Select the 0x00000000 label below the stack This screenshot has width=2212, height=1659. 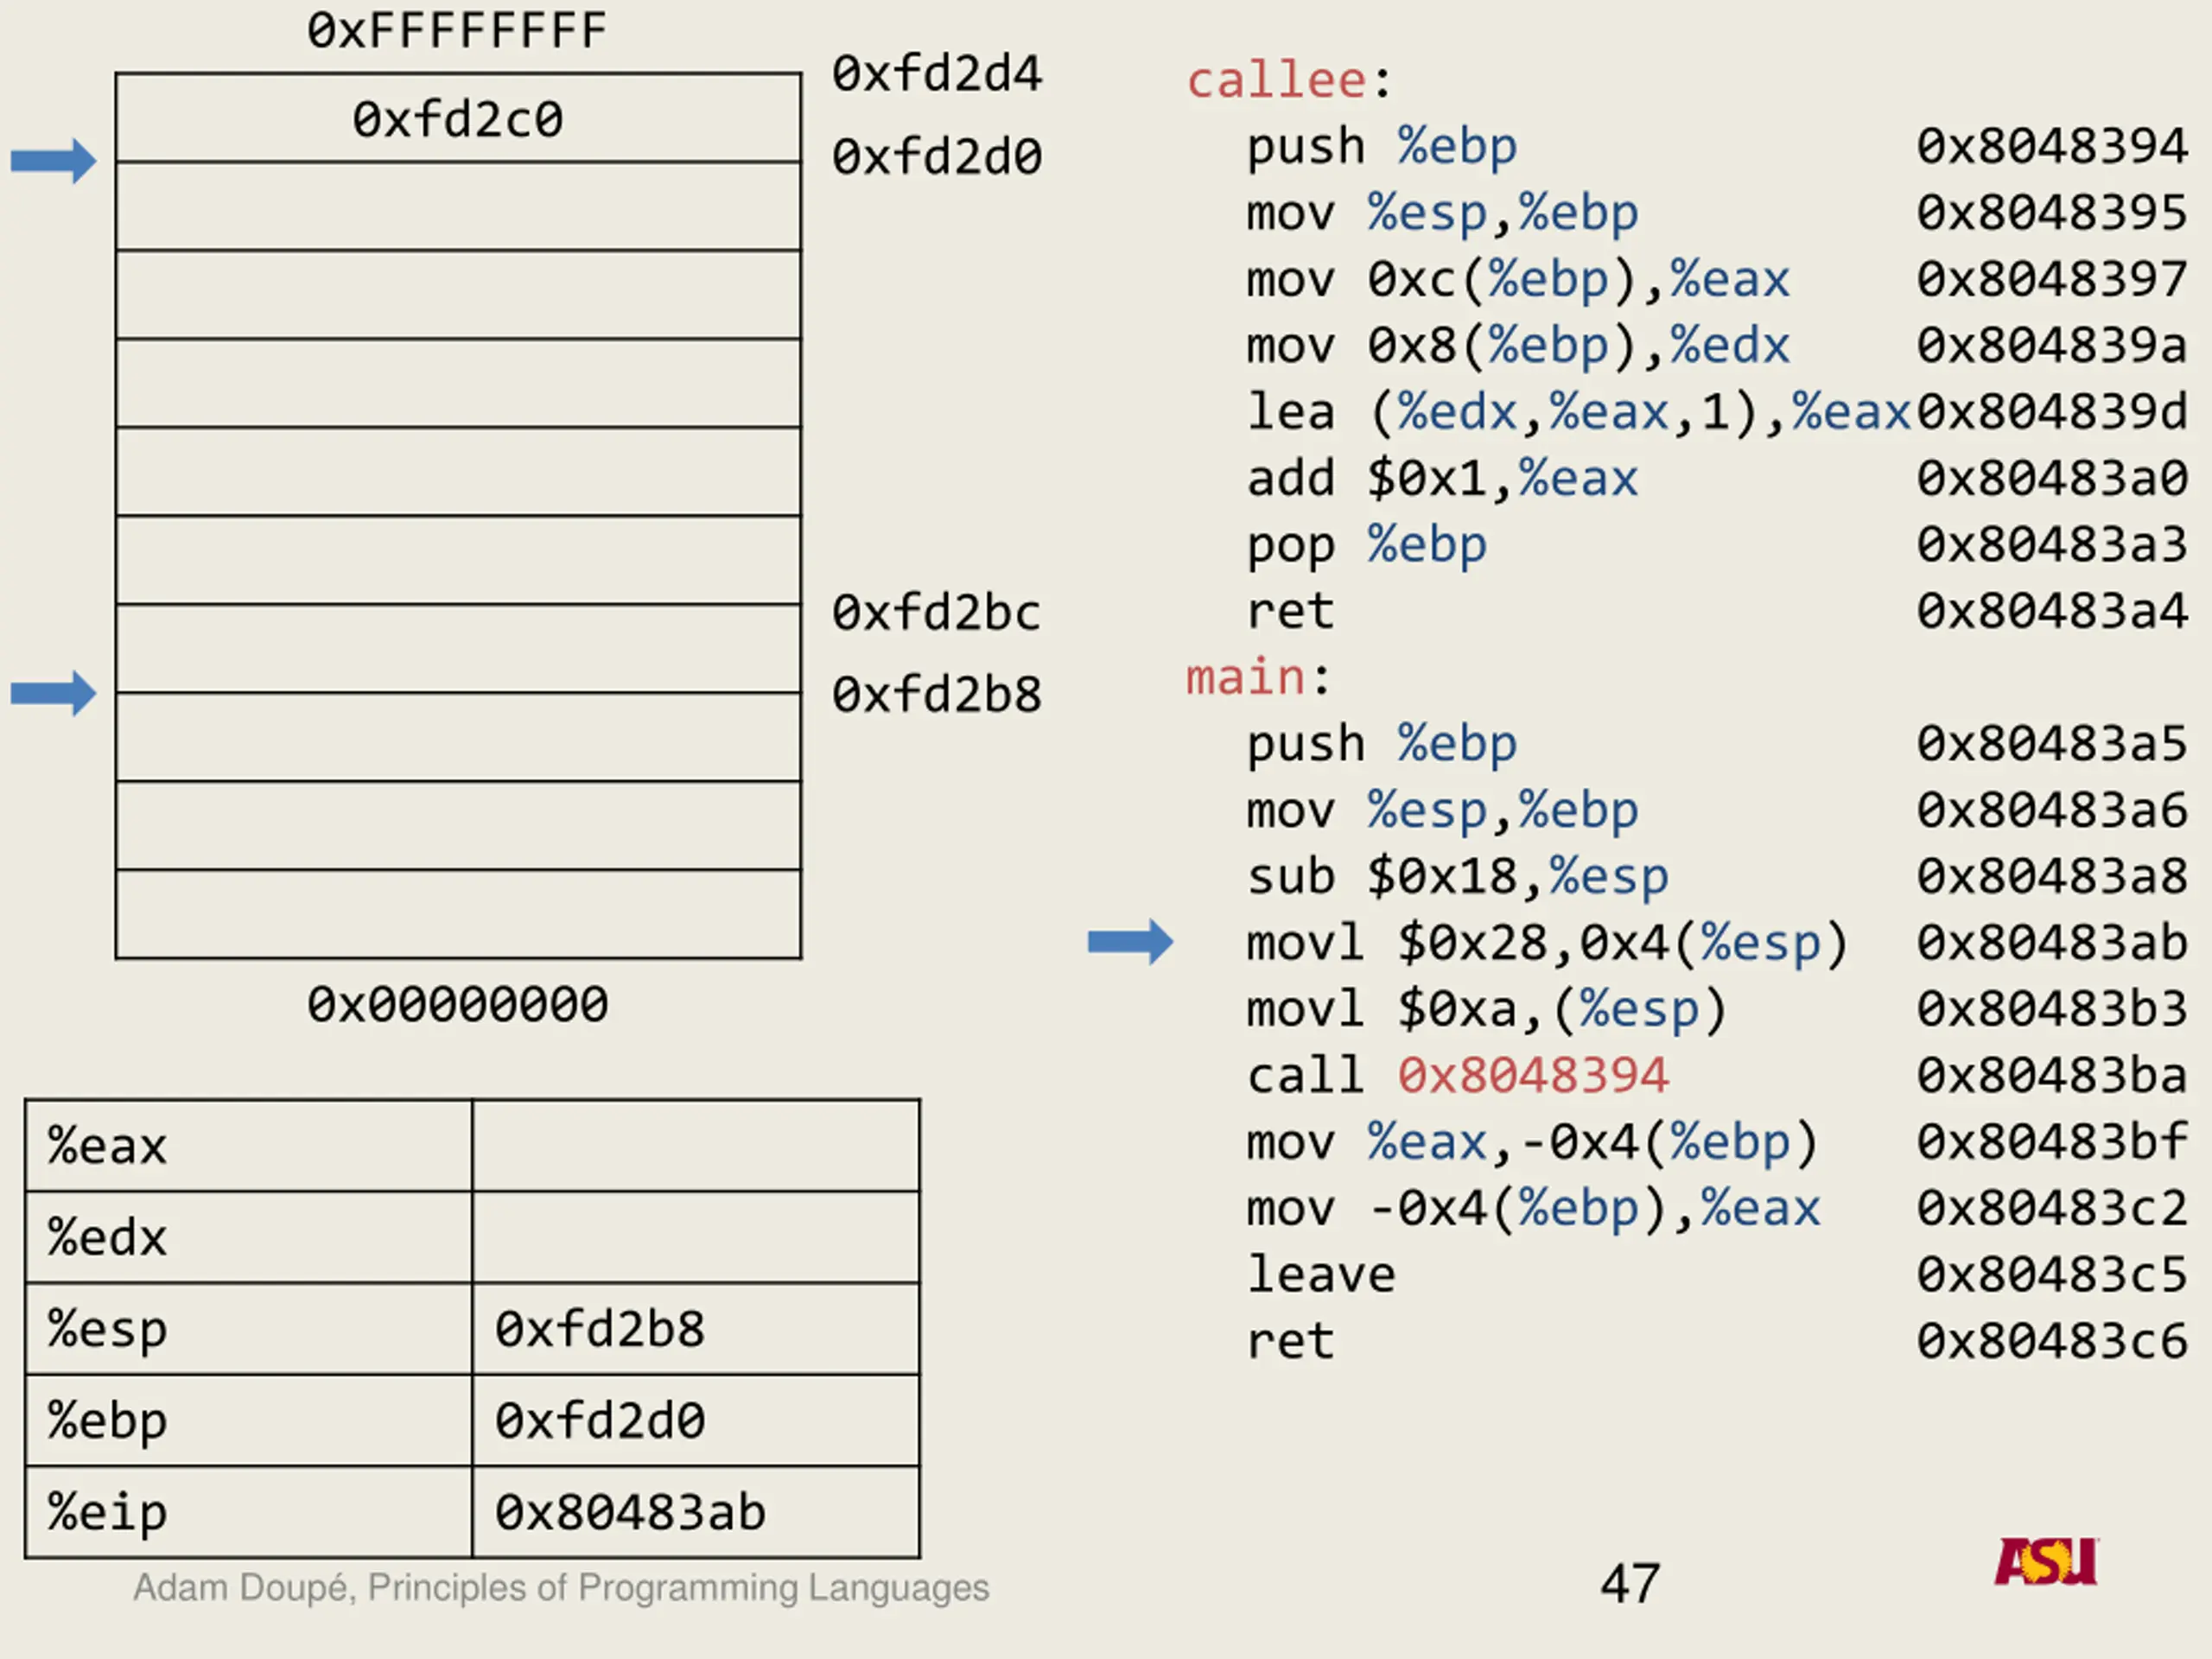coord(457,1004)
